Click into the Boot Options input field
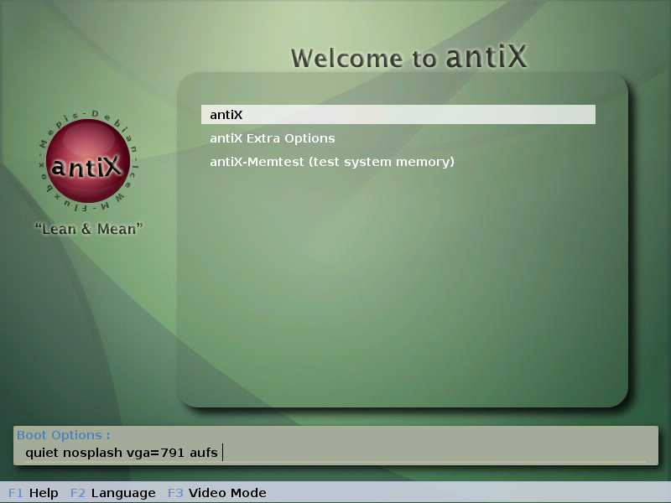The image size is (671, 503). coord(335,453)
